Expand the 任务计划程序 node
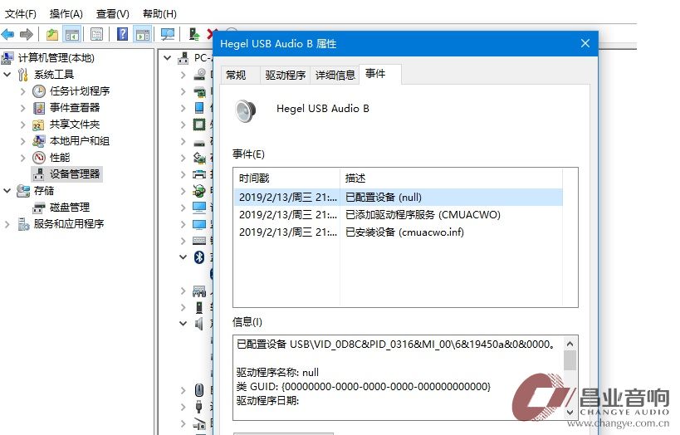 (x=23, y=91)
